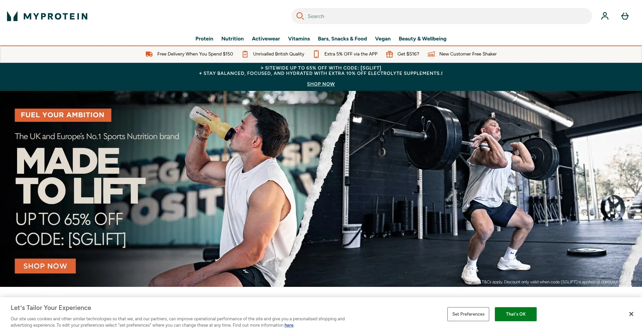
Task: Click the New Customer shaker icon
Action: [x=431, y=54]
